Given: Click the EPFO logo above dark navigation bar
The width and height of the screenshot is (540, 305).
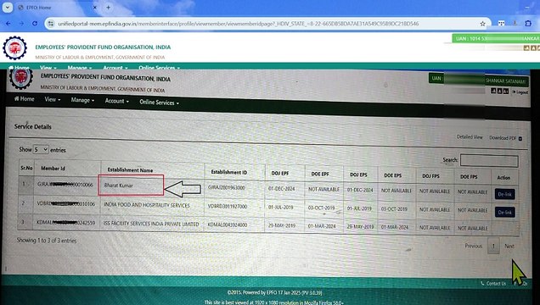Looking at the screenshot, I should (21, 78).
